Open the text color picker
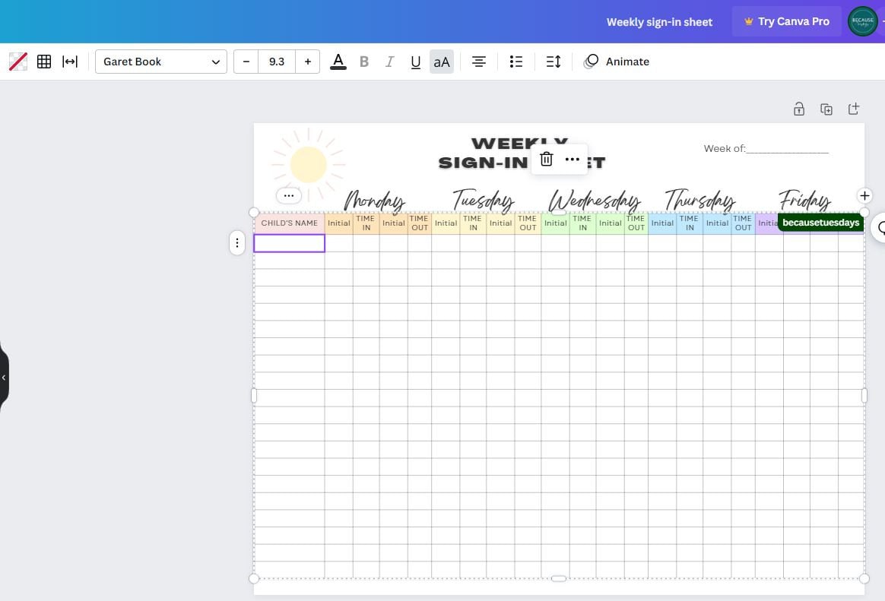 coord(338,62)
